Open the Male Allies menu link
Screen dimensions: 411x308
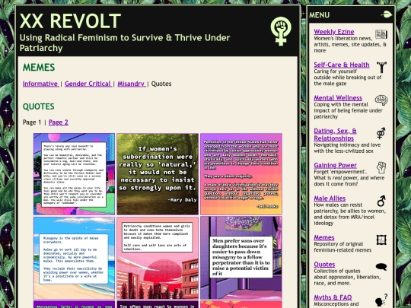coord(330,198)
